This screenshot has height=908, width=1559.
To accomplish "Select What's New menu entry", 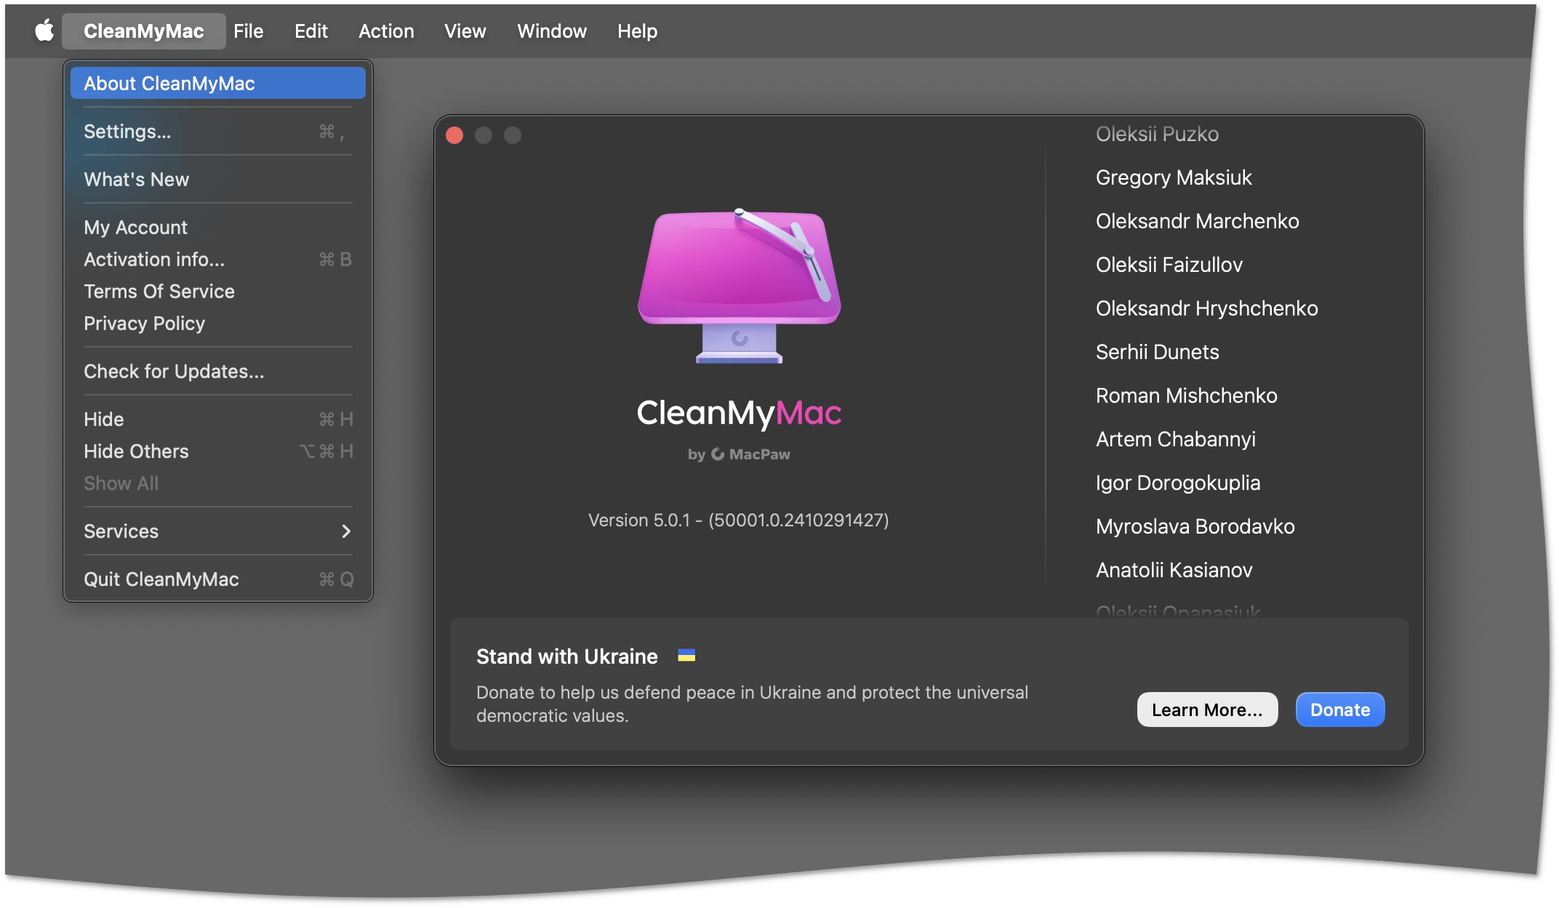I will (x=218, y=180).
